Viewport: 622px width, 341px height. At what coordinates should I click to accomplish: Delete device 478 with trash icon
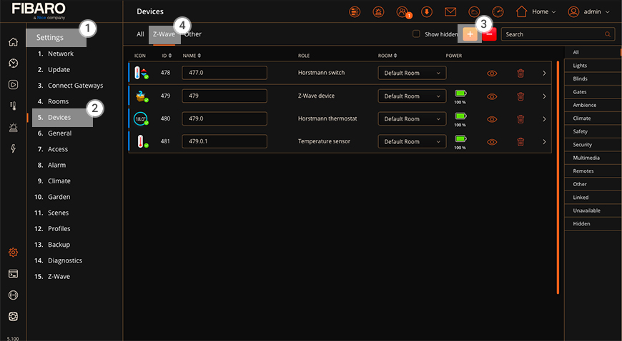tap(520, 73)
